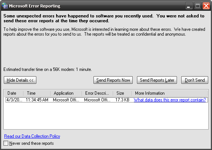Image resolution: width=212 pixels, height=150 pixels.
Task: Click the Don't Send button
Action: 195,80
